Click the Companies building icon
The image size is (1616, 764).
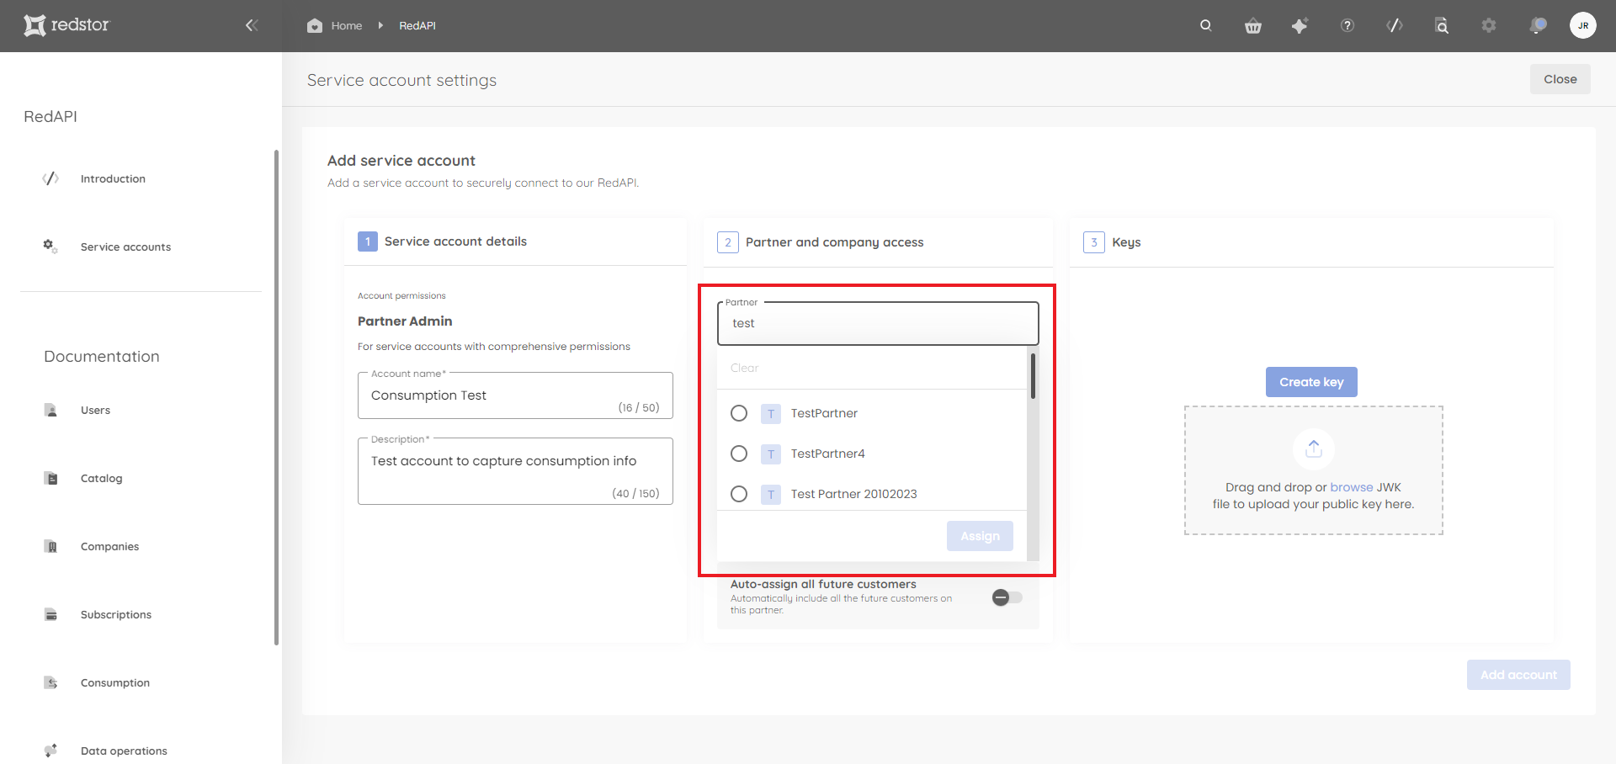tap(50, 546)
